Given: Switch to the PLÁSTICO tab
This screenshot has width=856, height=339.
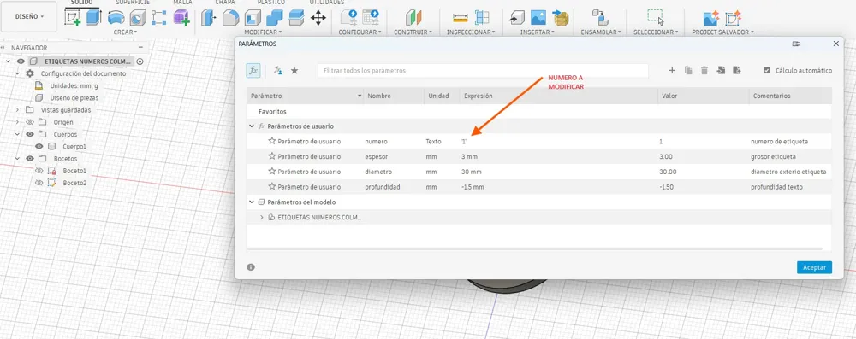Looking at the screenshot, I should (271, 3).
